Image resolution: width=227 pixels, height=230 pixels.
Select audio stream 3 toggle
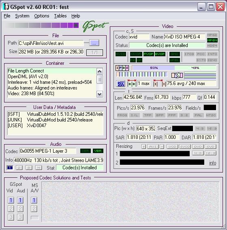(29, 168)
